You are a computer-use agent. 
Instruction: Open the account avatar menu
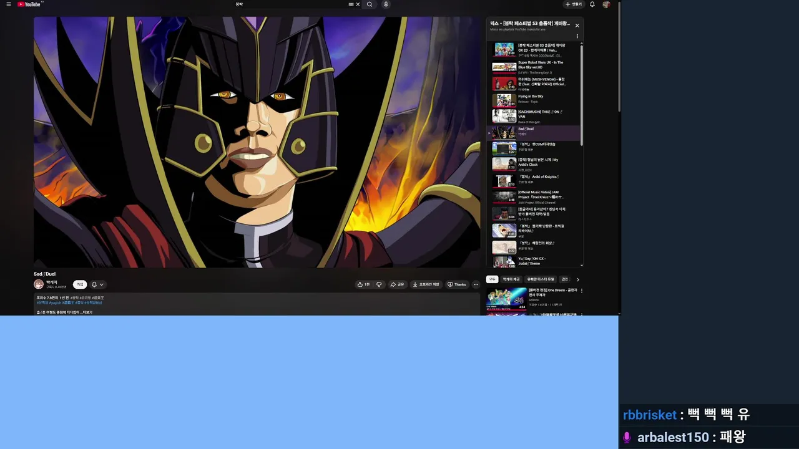coord(606,4)
